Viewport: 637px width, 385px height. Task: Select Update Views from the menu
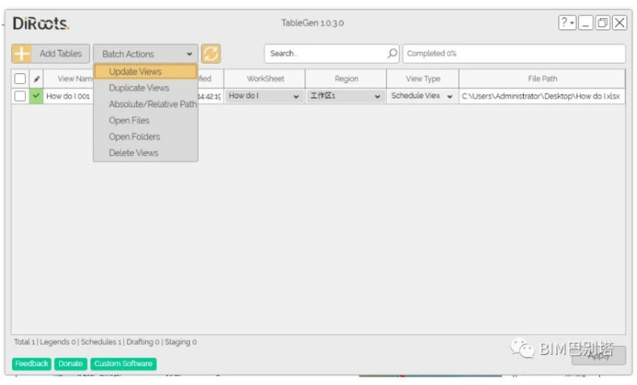(x=146, y=72)
